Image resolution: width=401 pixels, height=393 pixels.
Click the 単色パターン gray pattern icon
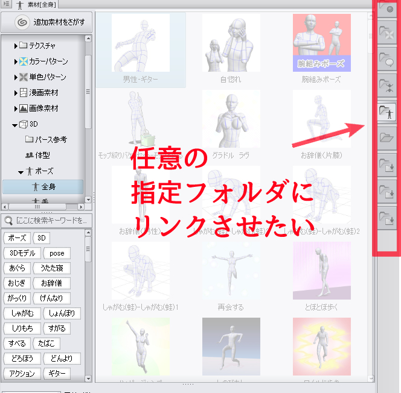click(24, 77)
